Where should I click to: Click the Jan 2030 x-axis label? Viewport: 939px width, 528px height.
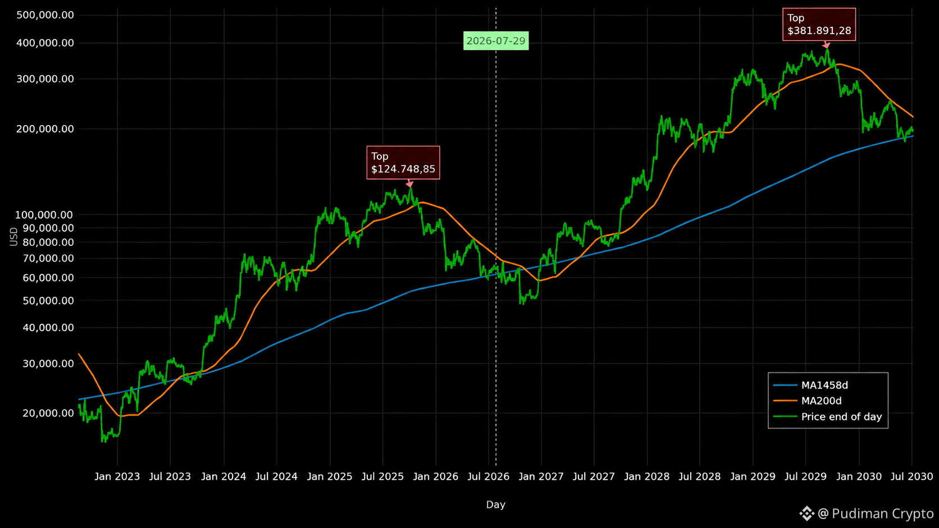[x=859, y=476]
